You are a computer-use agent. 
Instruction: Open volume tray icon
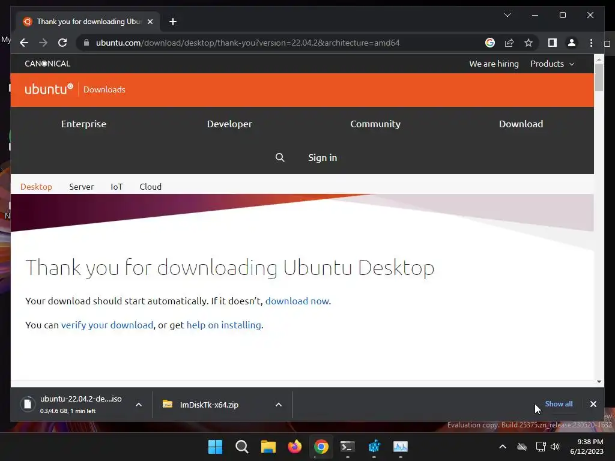pyautogui.click(x=554, y=447)
